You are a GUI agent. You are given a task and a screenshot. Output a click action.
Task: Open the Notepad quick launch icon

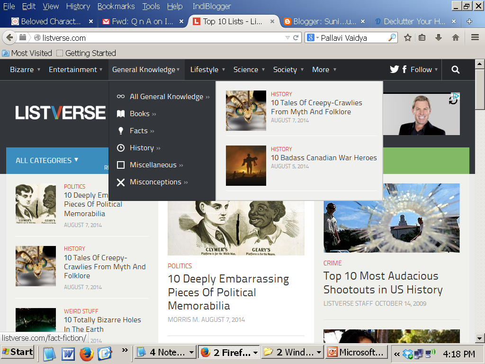pos(49,354)
